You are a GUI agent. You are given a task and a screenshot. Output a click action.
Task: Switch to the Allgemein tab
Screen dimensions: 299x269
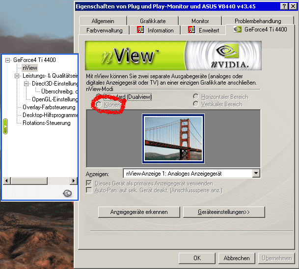pyautogui.click(x=103, y=21)
